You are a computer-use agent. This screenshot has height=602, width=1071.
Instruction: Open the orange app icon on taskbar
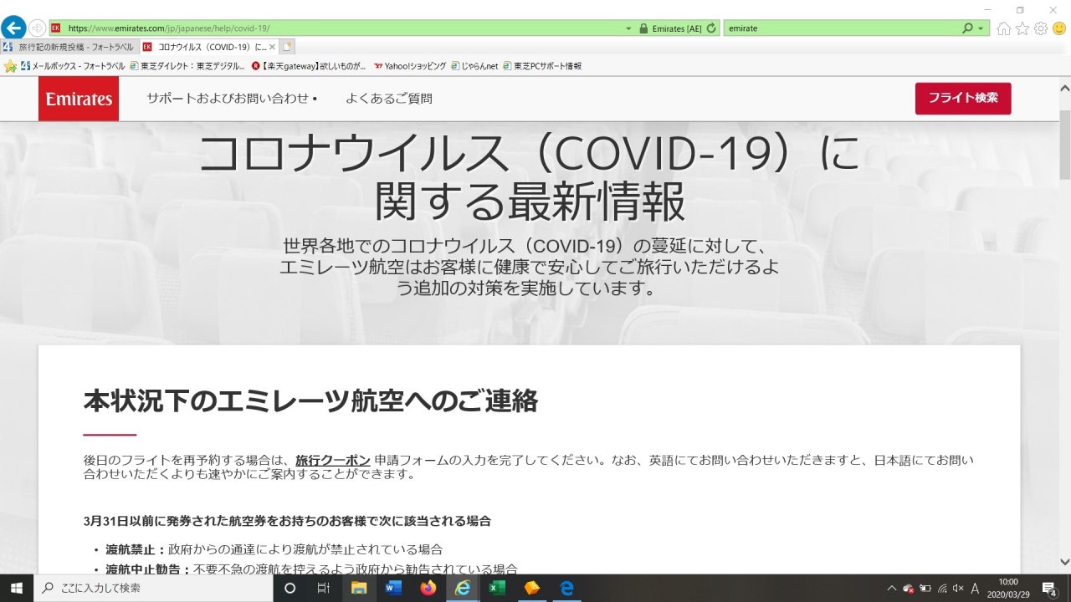532,588
